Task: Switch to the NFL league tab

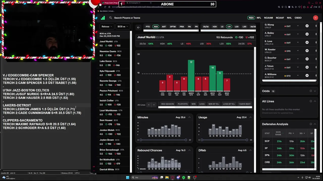Action: 259,18
